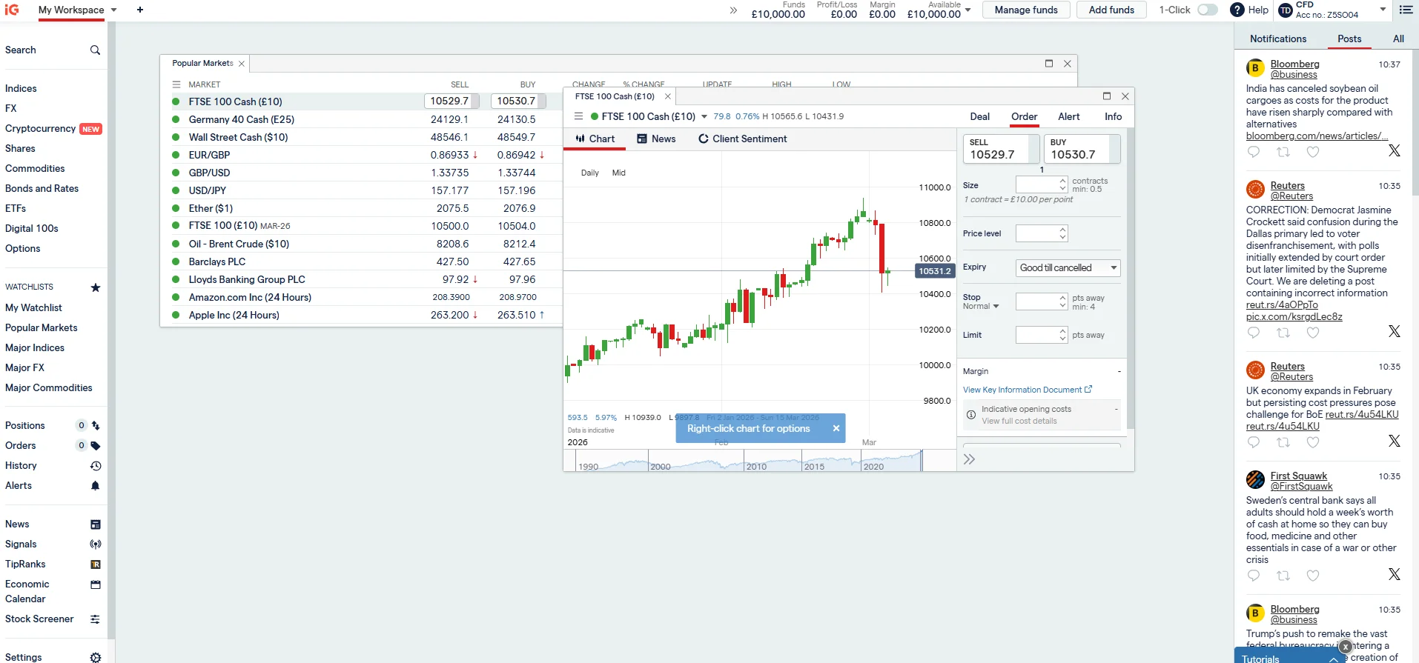Viewport: 1419px width, 663px height.
Task: Click the Help question mark icon
Action: click(x=1237, y=10)
